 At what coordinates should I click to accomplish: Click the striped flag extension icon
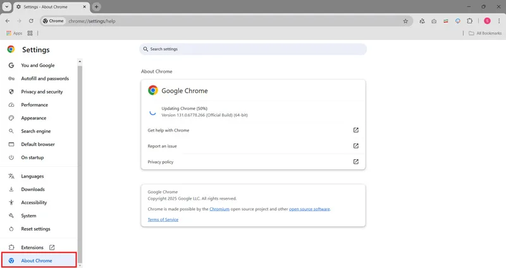(446, 21)
